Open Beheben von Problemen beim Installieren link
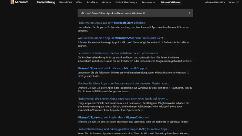The height and width of the screenshot is (136, 242). tap(119, 53)
